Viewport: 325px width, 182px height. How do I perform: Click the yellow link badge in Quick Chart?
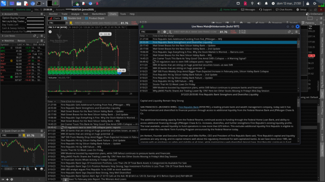tap(24, 135)
